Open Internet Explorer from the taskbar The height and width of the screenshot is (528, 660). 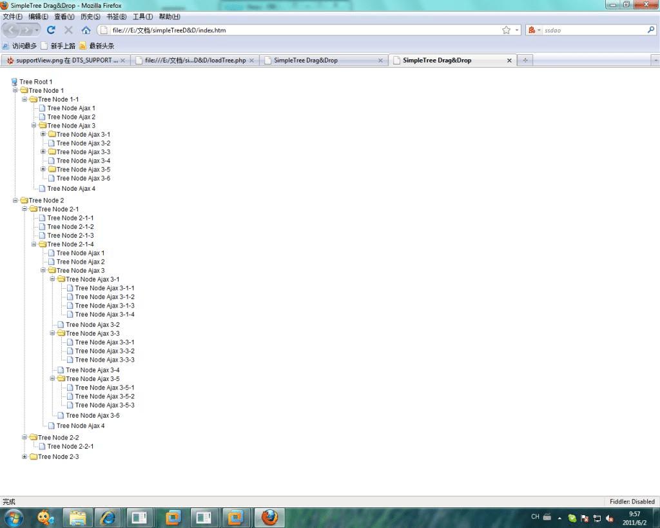pos(108,518)
